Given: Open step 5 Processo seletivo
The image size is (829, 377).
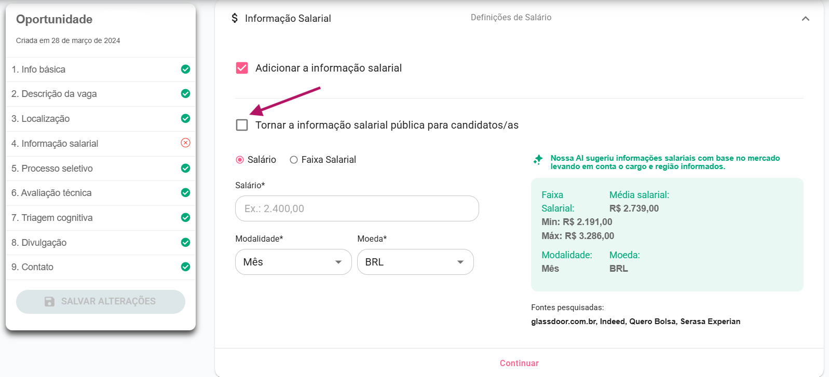Looking at the screenshot, I should click(52, 169).
